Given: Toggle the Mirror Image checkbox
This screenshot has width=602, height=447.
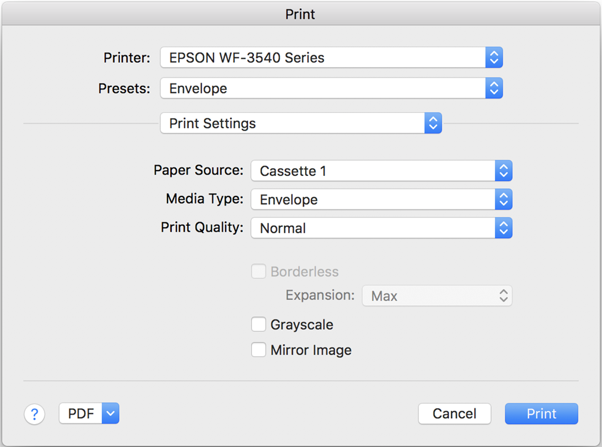Looking at the screenshot, I should [259, 349].
